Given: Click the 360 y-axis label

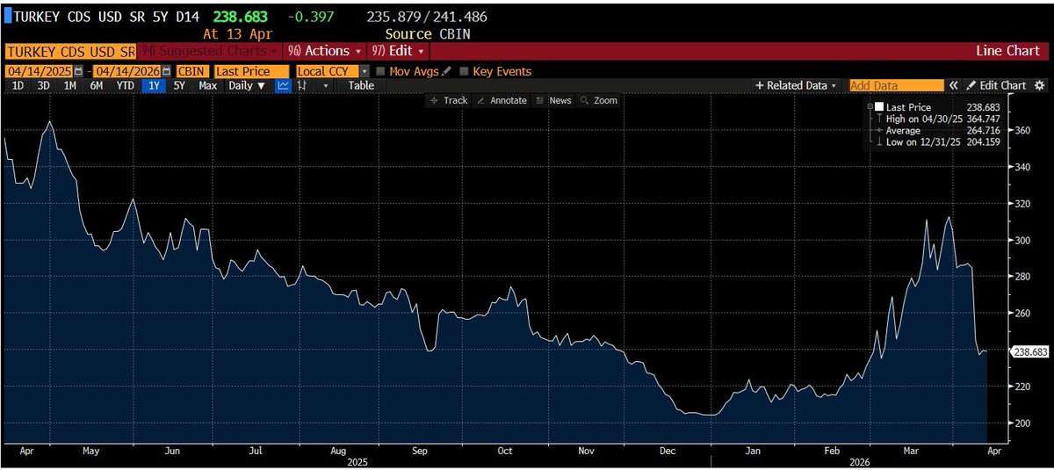Looking at the screenshot, I should click(1023, 130).
